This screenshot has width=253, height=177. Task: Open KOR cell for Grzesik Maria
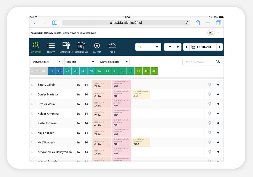coord(121,104)
